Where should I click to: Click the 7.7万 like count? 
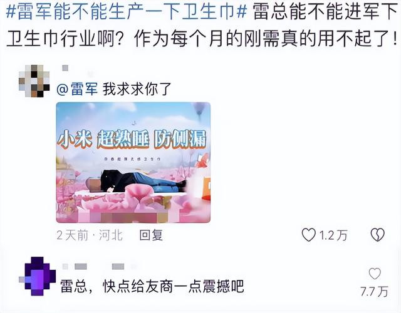pos(374,291)
